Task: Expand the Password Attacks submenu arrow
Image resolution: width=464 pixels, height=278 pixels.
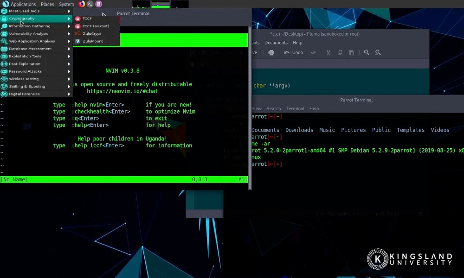Action: (69, 71)
